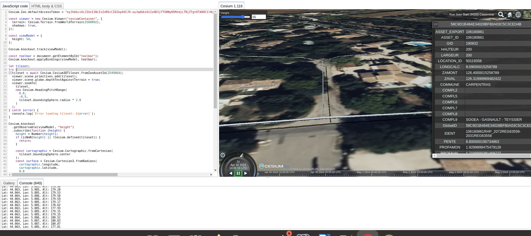Click the info box scroll-left arrow
Viewport: 531px width, 236px height.
(434, 156)
